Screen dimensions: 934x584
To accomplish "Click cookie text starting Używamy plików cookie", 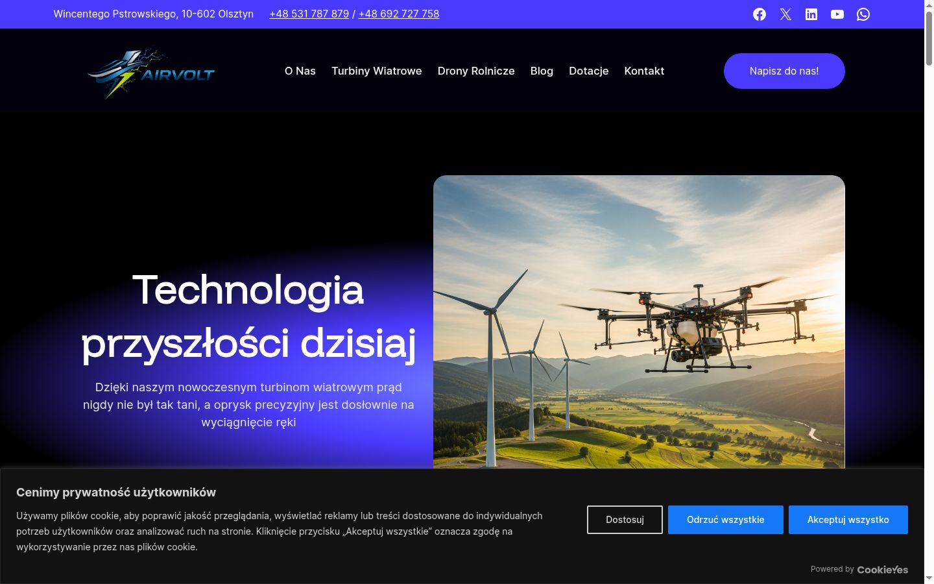I will [280, 531].
